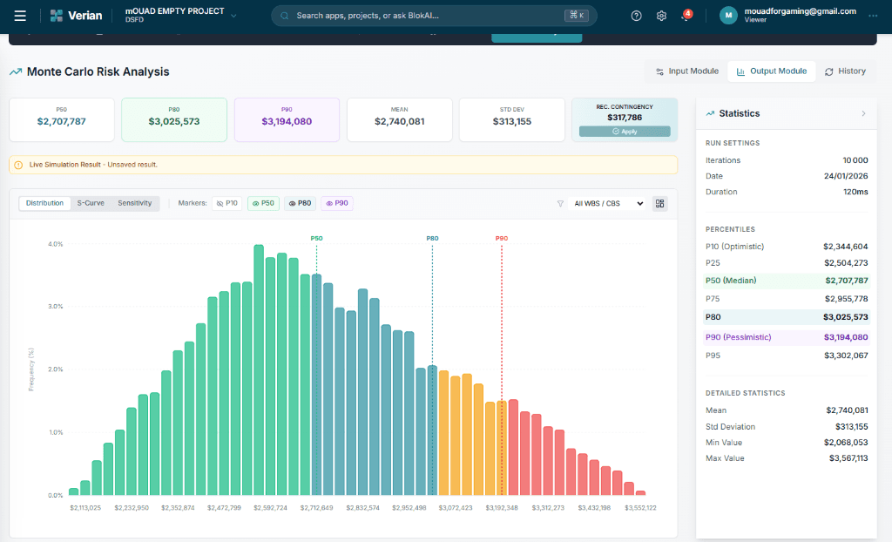Open the All WBS / CBS dropdown
This screenshot has width=892, height=542.
point(608,203)
